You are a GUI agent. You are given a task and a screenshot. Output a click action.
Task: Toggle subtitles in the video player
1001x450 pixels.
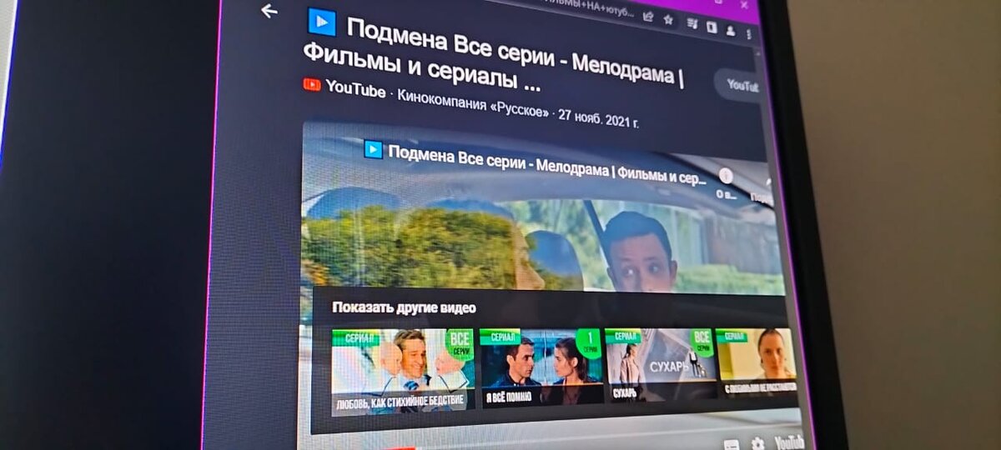coord(731,444)
